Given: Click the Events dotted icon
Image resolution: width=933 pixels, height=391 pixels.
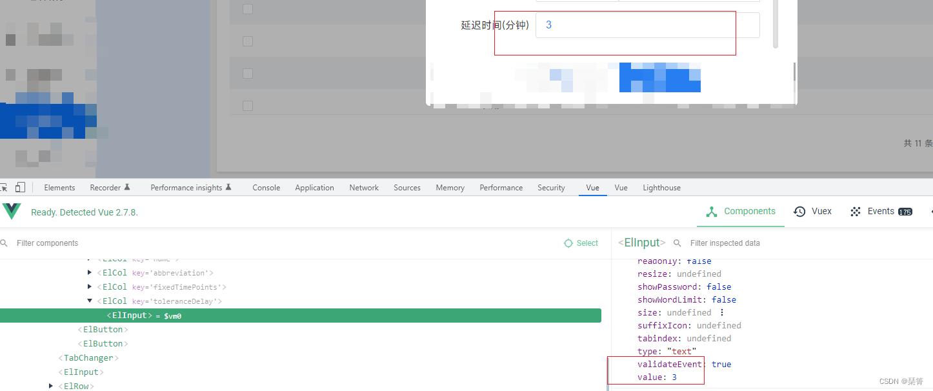Looking at the screenshot, I should [x=855, y=211].
